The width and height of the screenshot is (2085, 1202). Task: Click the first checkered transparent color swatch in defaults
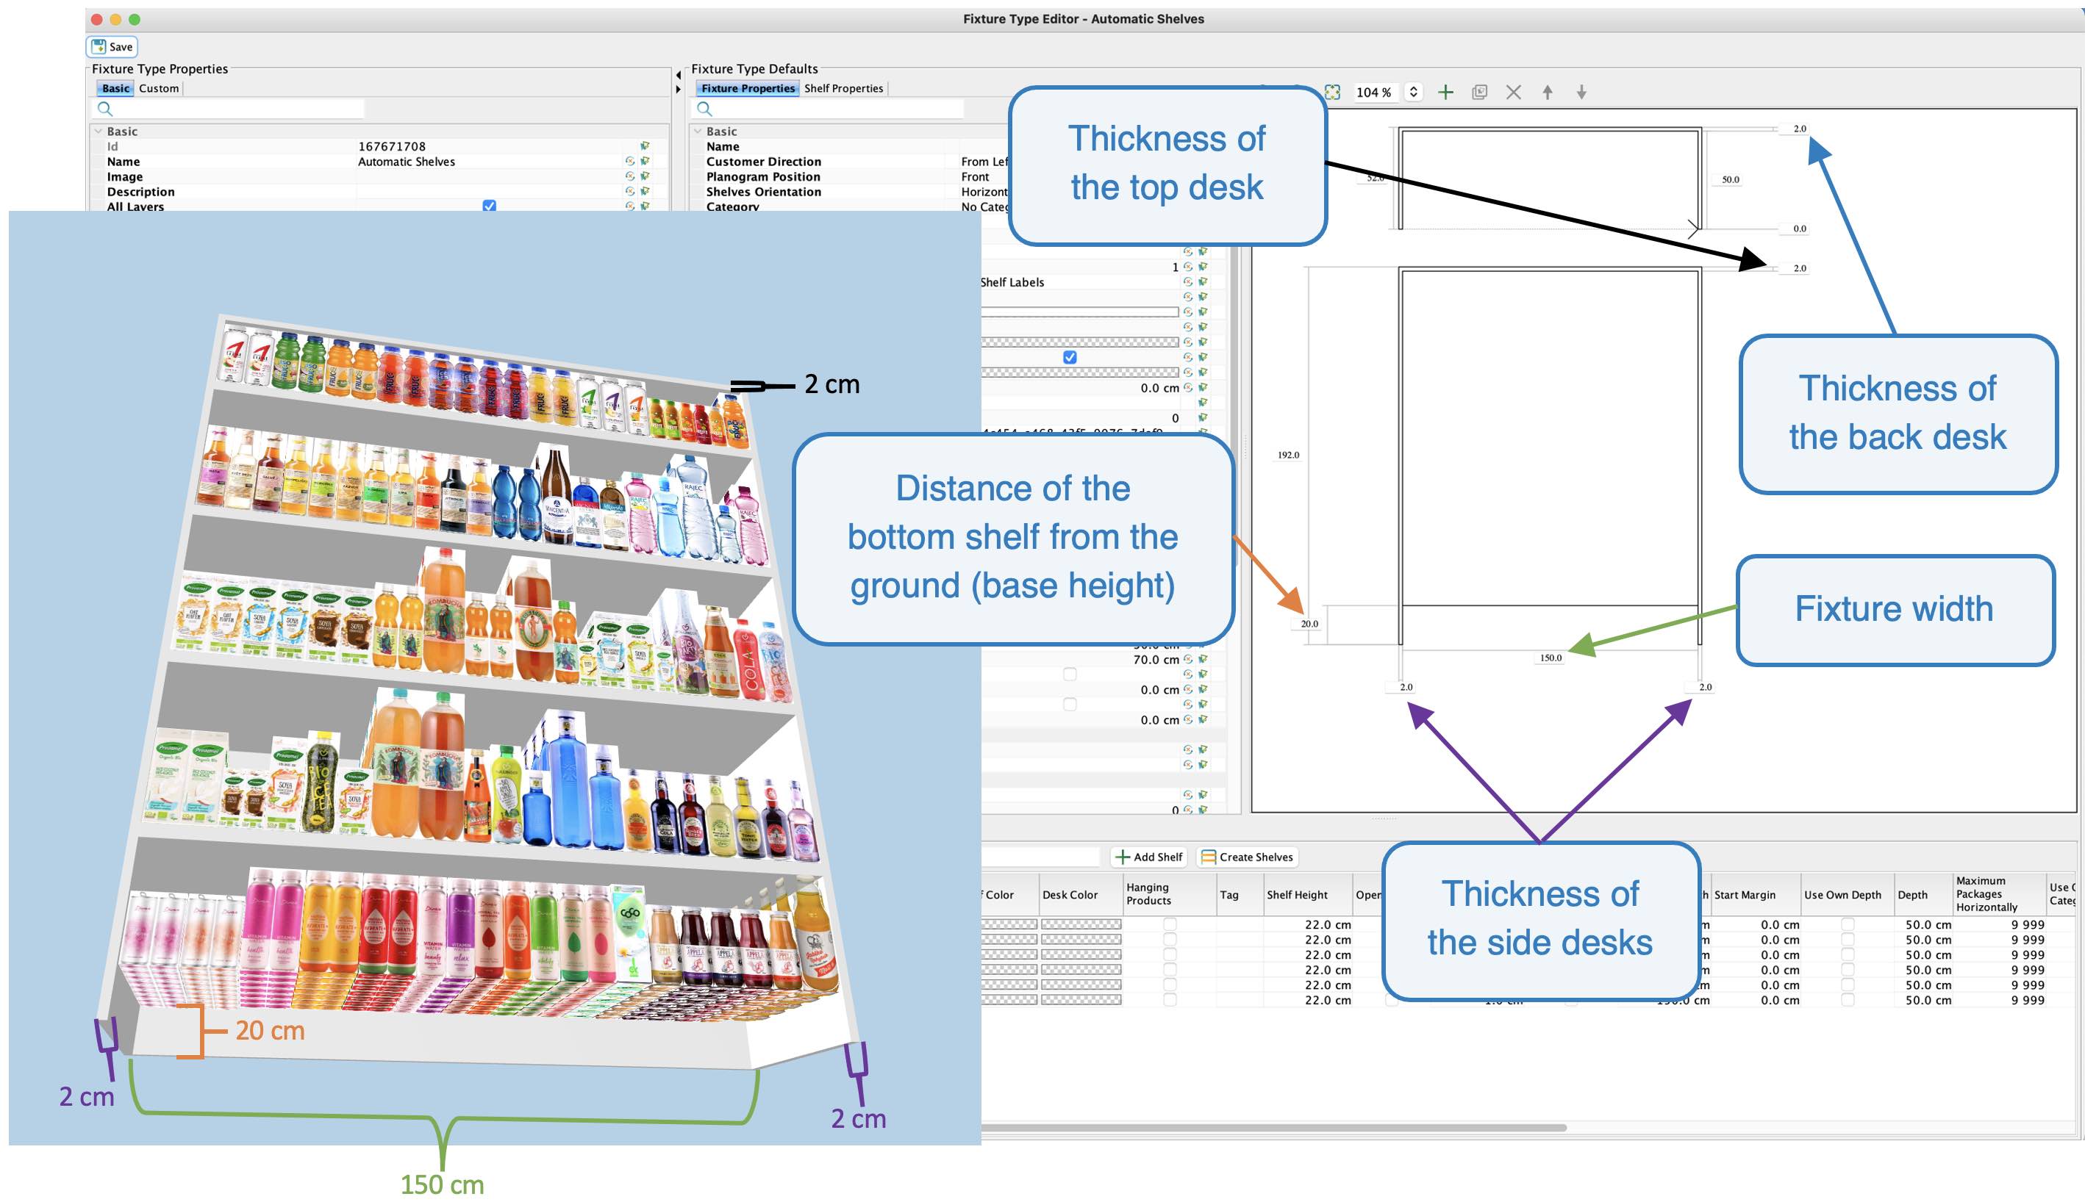[x=1080, y=342]
